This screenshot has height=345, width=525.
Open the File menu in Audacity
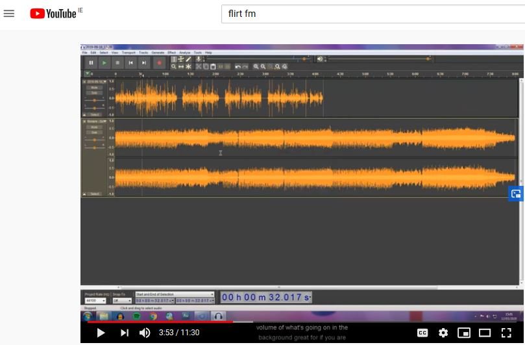pyautogui.click(x=85, y=53)
